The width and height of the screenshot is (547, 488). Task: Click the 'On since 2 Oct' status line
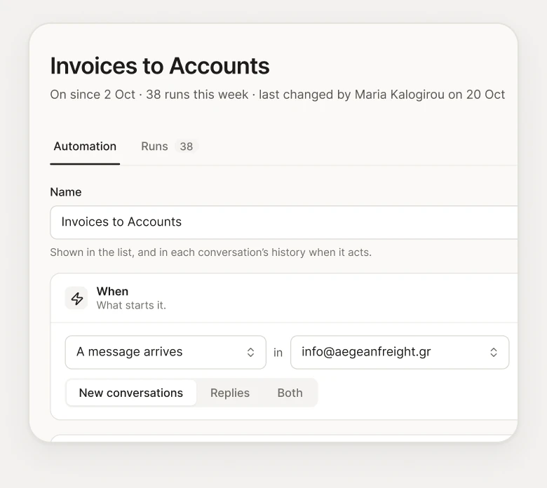click(277, 95)
